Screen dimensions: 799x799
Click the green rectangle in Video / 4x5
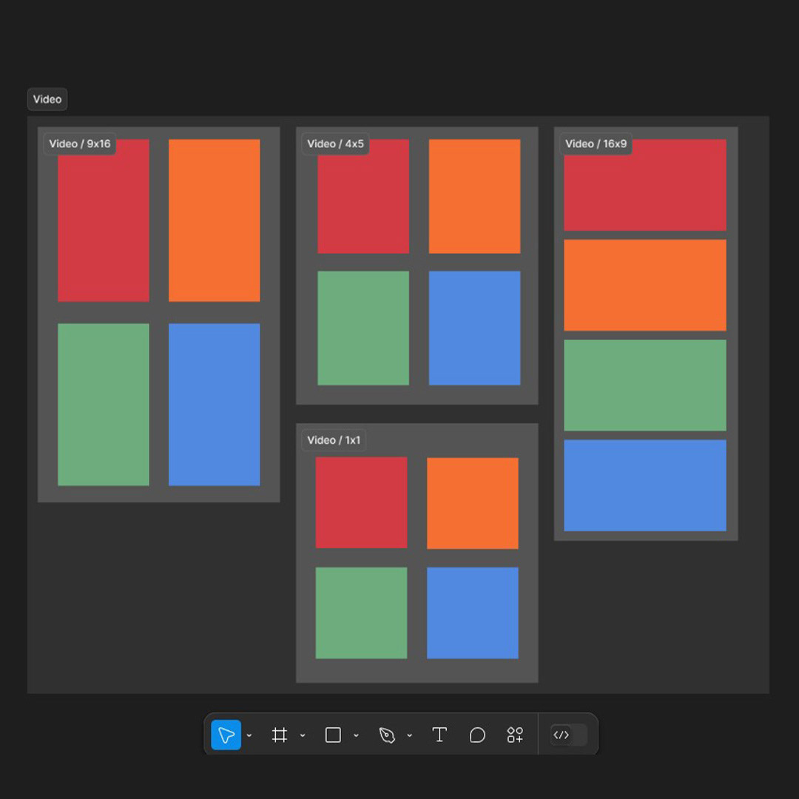pyautogui.click(x=363, y=328)
